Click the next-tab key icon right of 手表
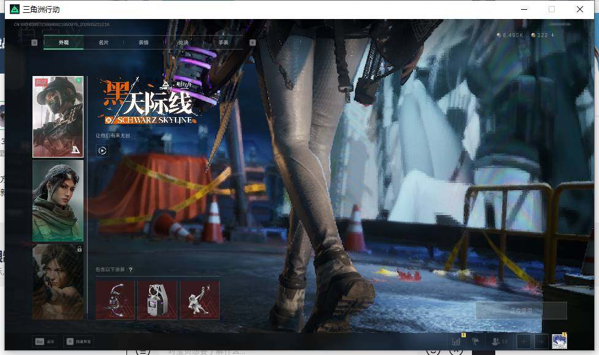Viewport: 599px width, 355px height. pos(252,42)
